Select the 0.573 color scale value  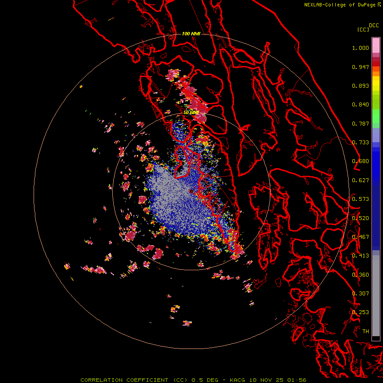point(360,199)
